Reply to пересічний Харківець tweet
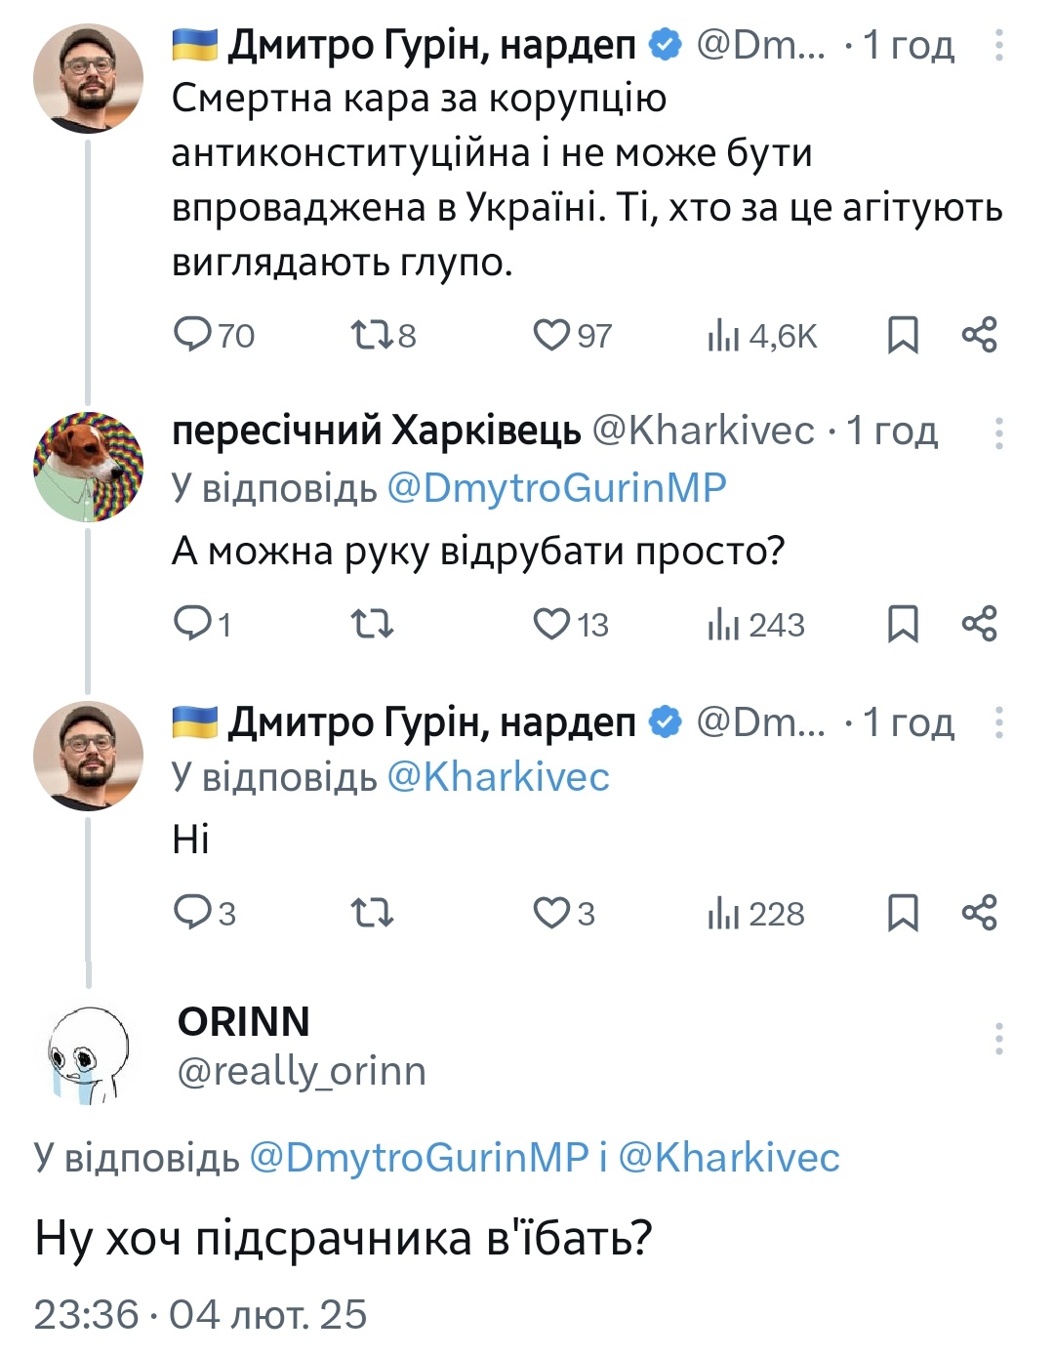The height and width of the screenshot is (1357, 1054). 190,624
